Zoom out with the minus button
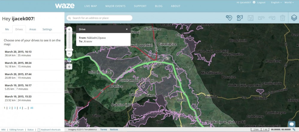The height and width of the screenshot is (132, 299). (69, 54)
